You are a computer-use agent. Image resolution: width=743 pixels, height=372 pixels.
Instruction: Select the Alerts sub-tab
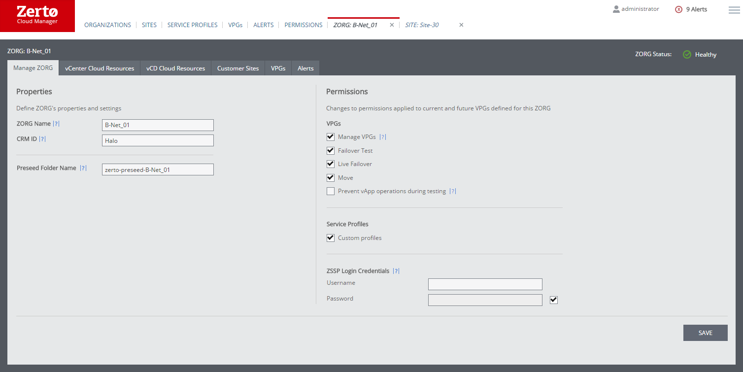point(305,68)
